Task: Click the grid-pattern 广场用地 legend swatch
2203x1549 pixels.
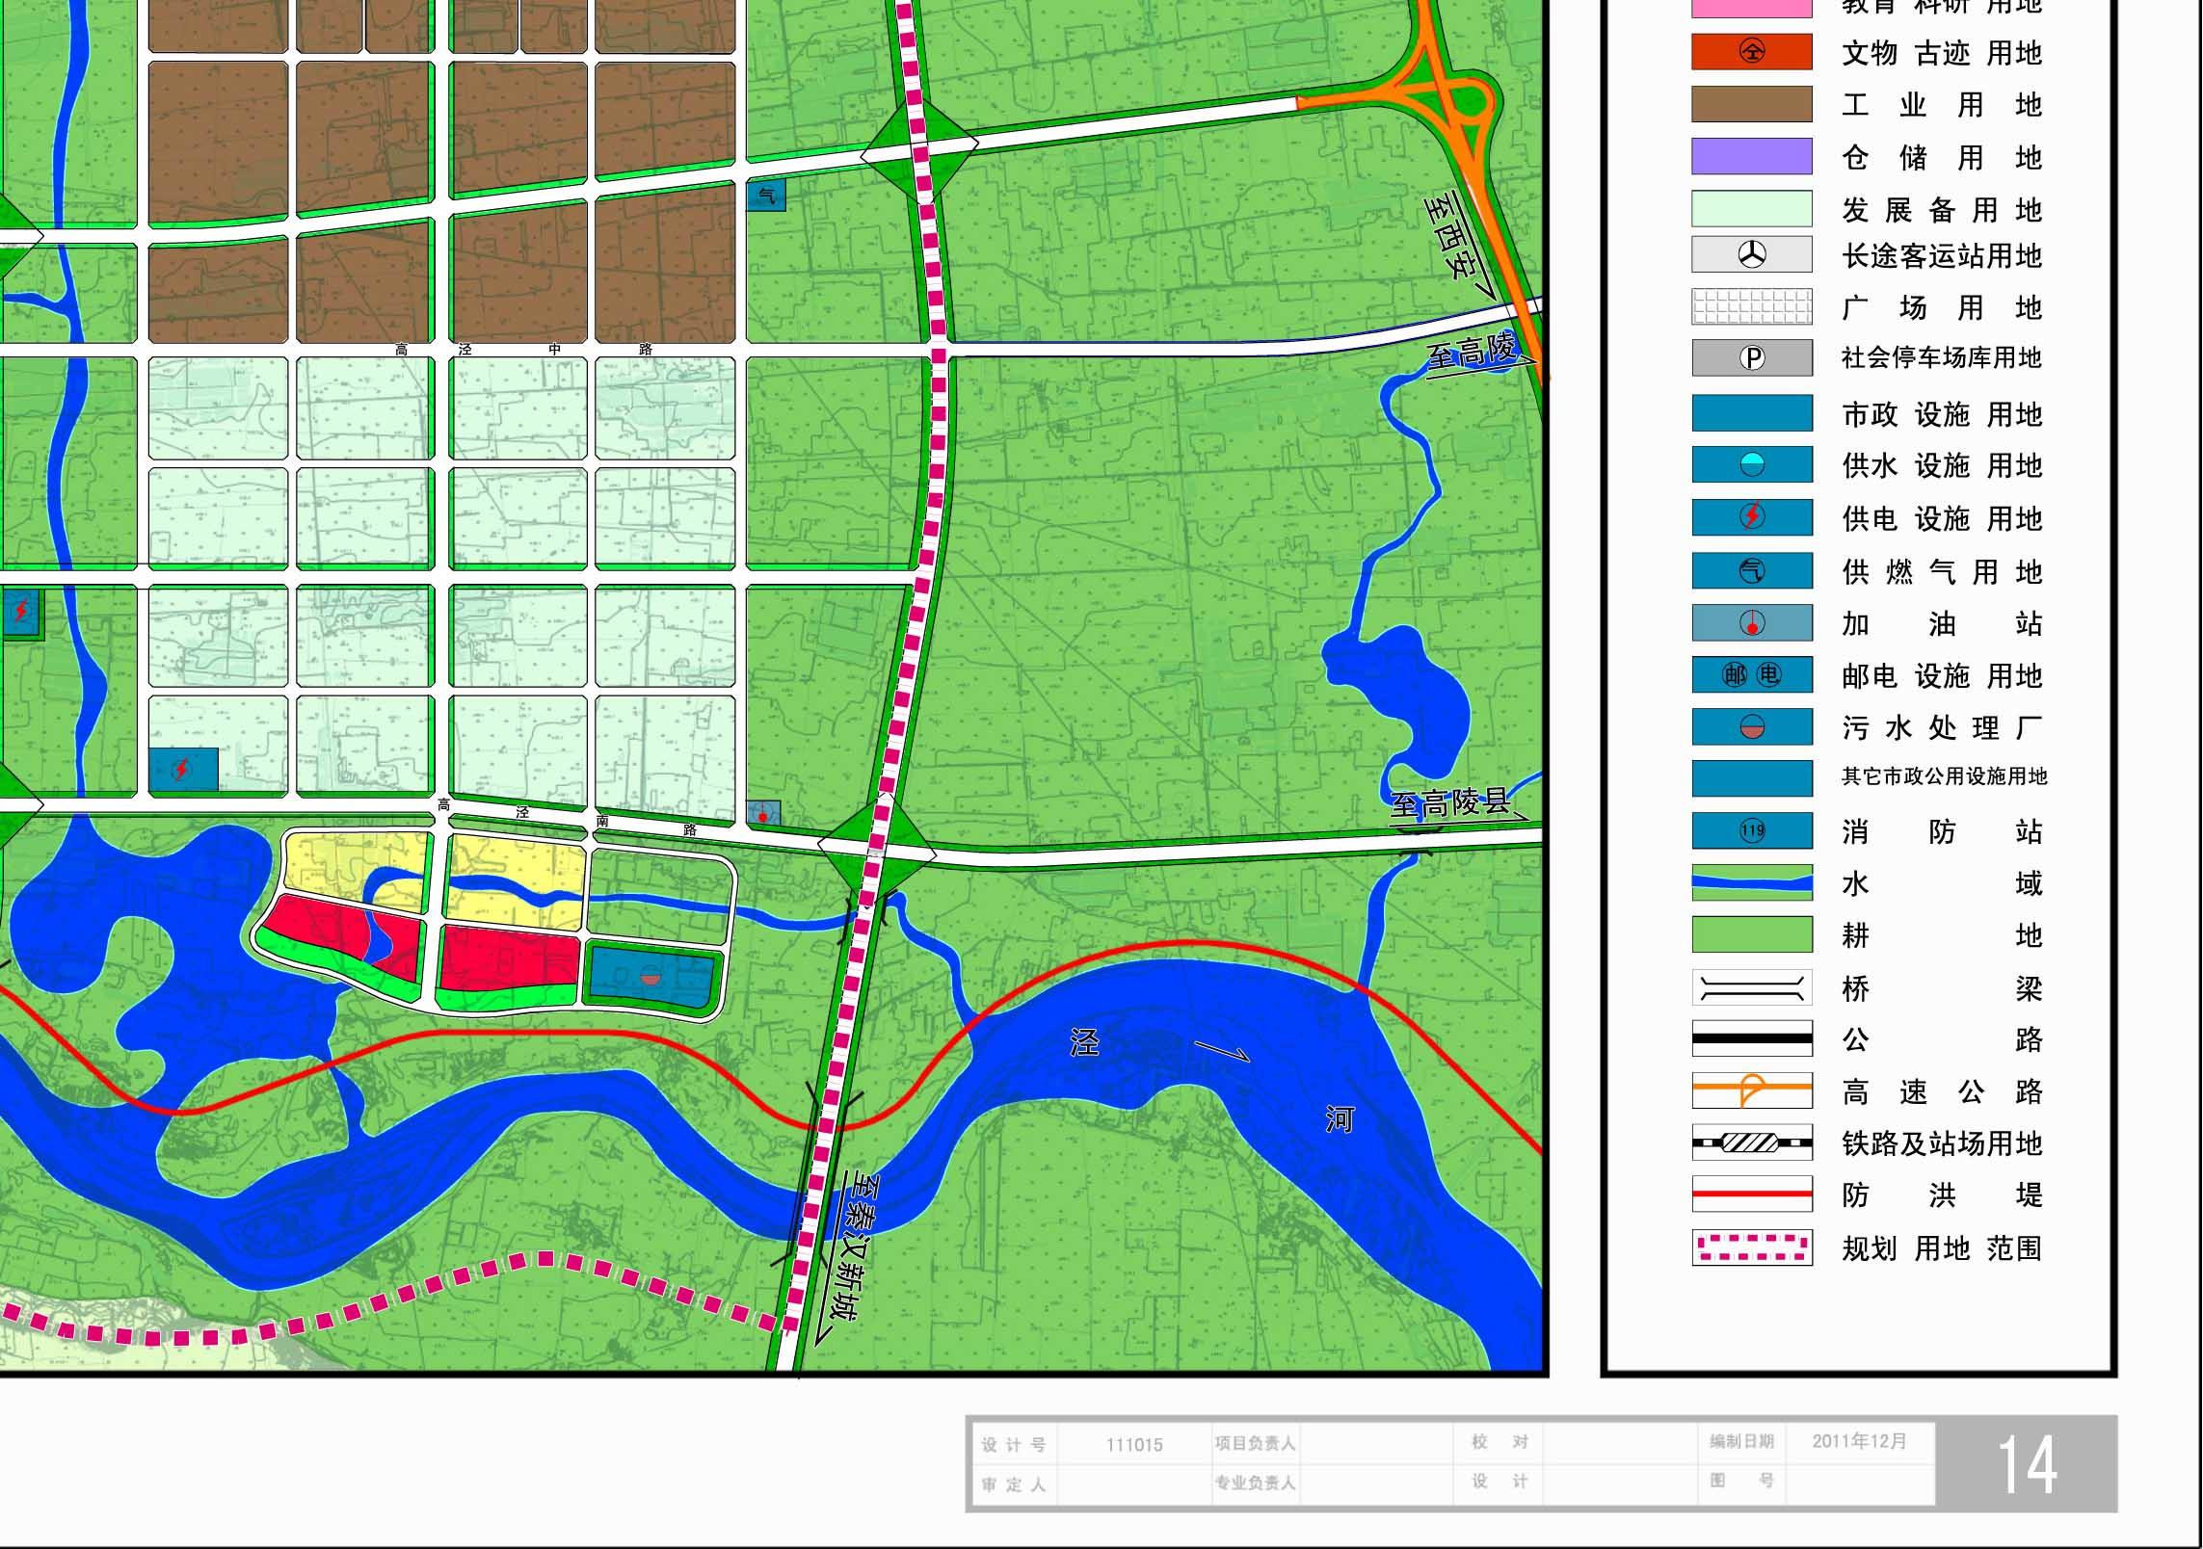Action: pos(1752,306)
